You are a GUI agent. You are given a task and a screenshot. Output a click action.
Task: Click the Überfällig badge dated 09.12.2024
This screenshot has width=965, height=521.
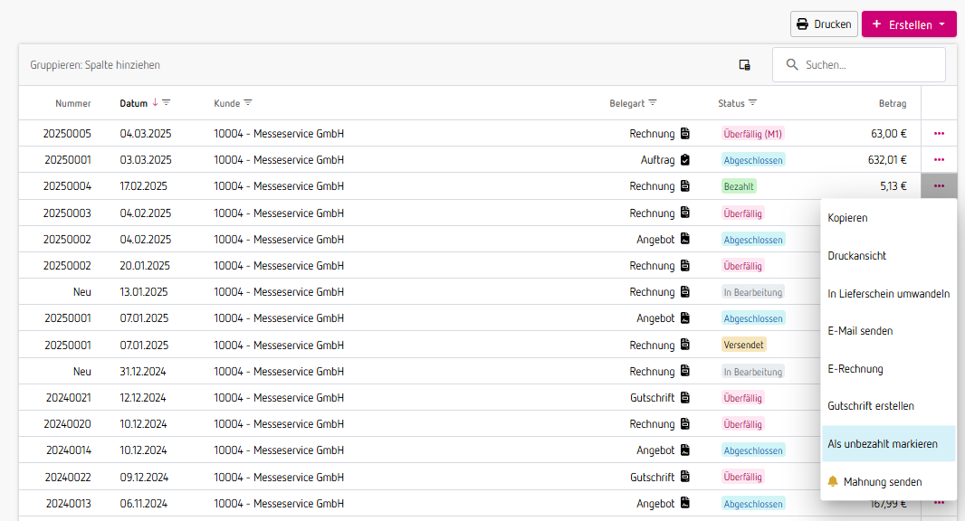click(x=743, y=477)
